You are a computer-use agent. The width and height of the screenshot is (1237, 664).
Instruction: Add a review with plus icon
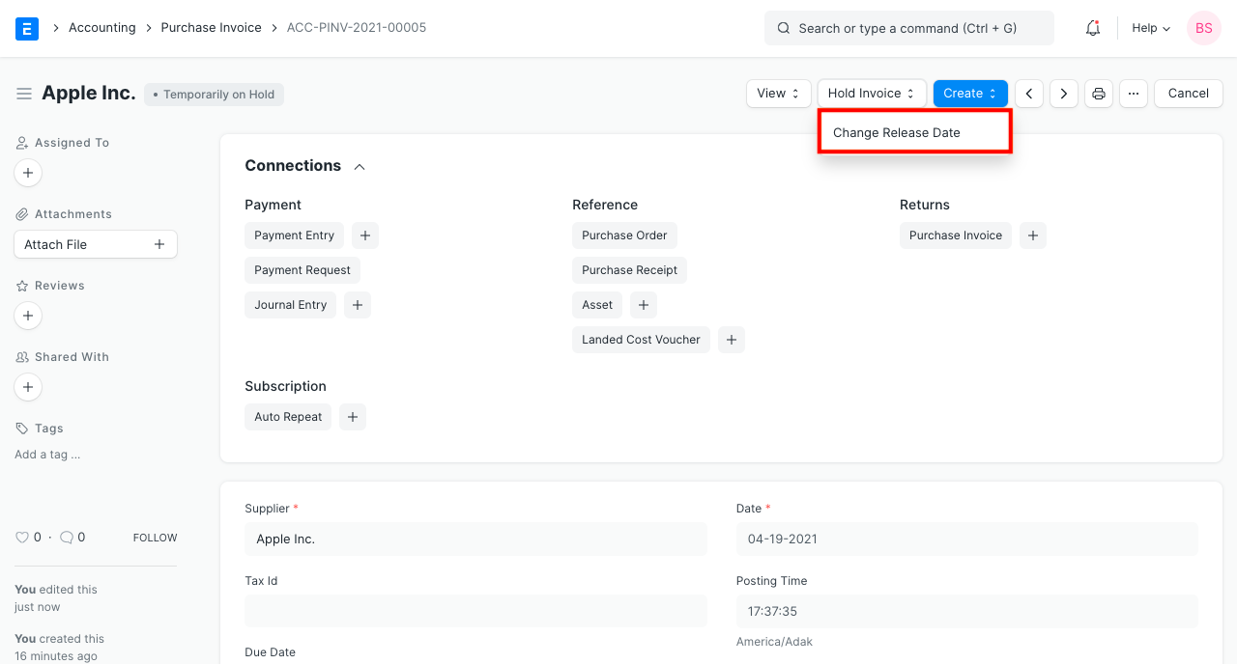pos(27,315)
